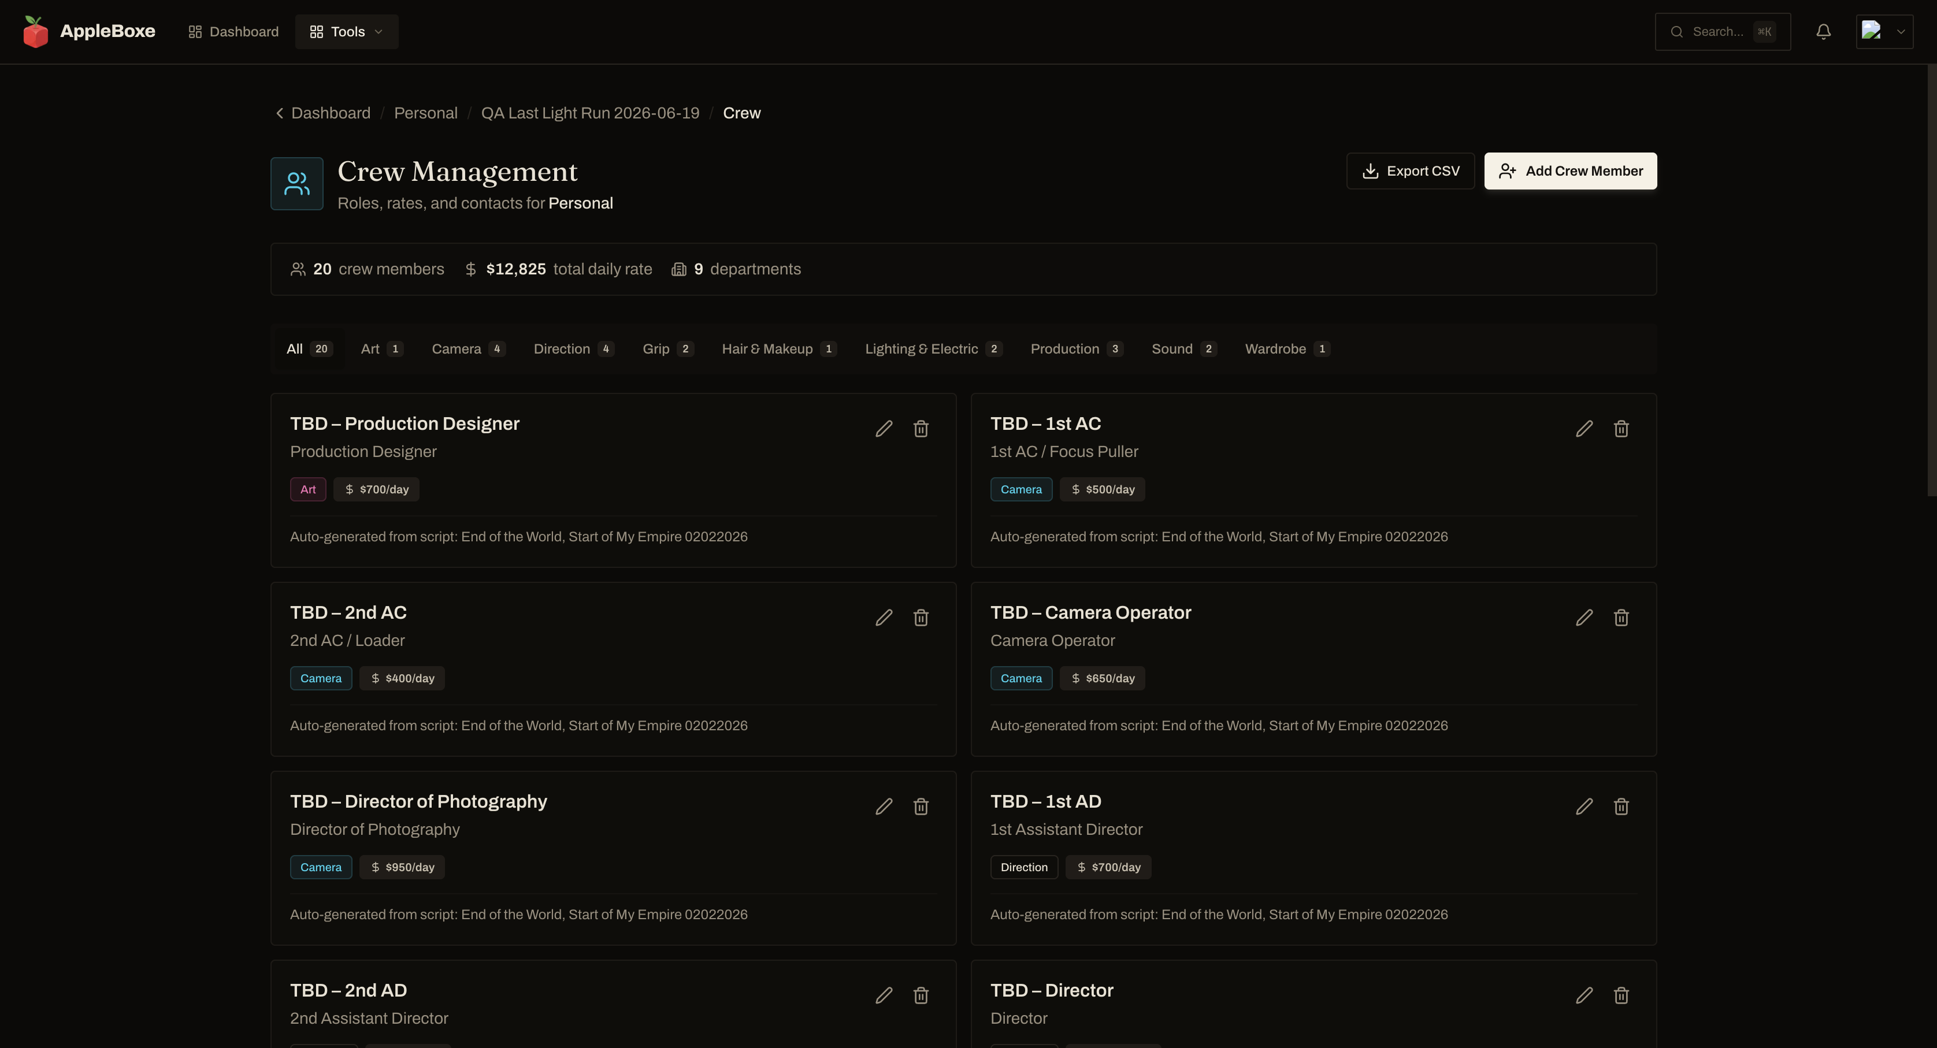This screenshot has height=1048, width=1937.
Task: Delete the TBD – Director of Photography member
Action: [921, 807]
